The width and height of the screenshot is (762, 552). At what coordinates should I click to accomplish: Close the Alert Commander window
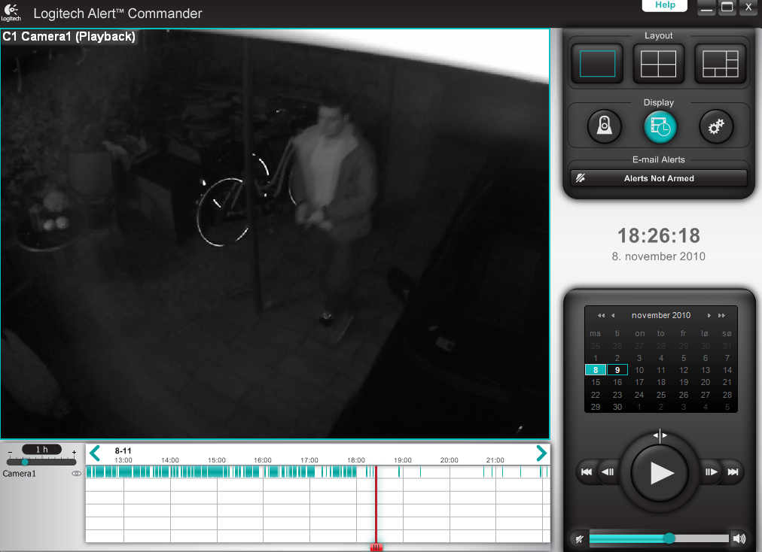[x=748, y=8]
